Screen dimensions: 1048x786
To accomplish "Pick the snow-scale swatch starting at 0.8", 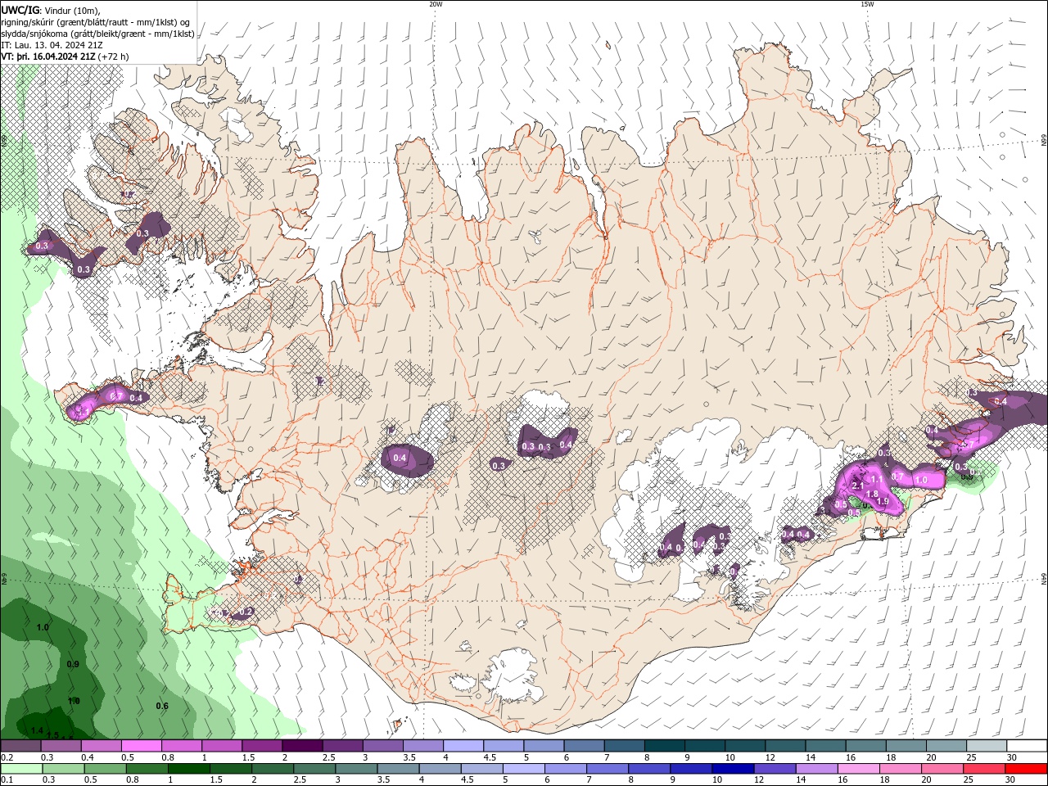I will (x=181, y=746).
